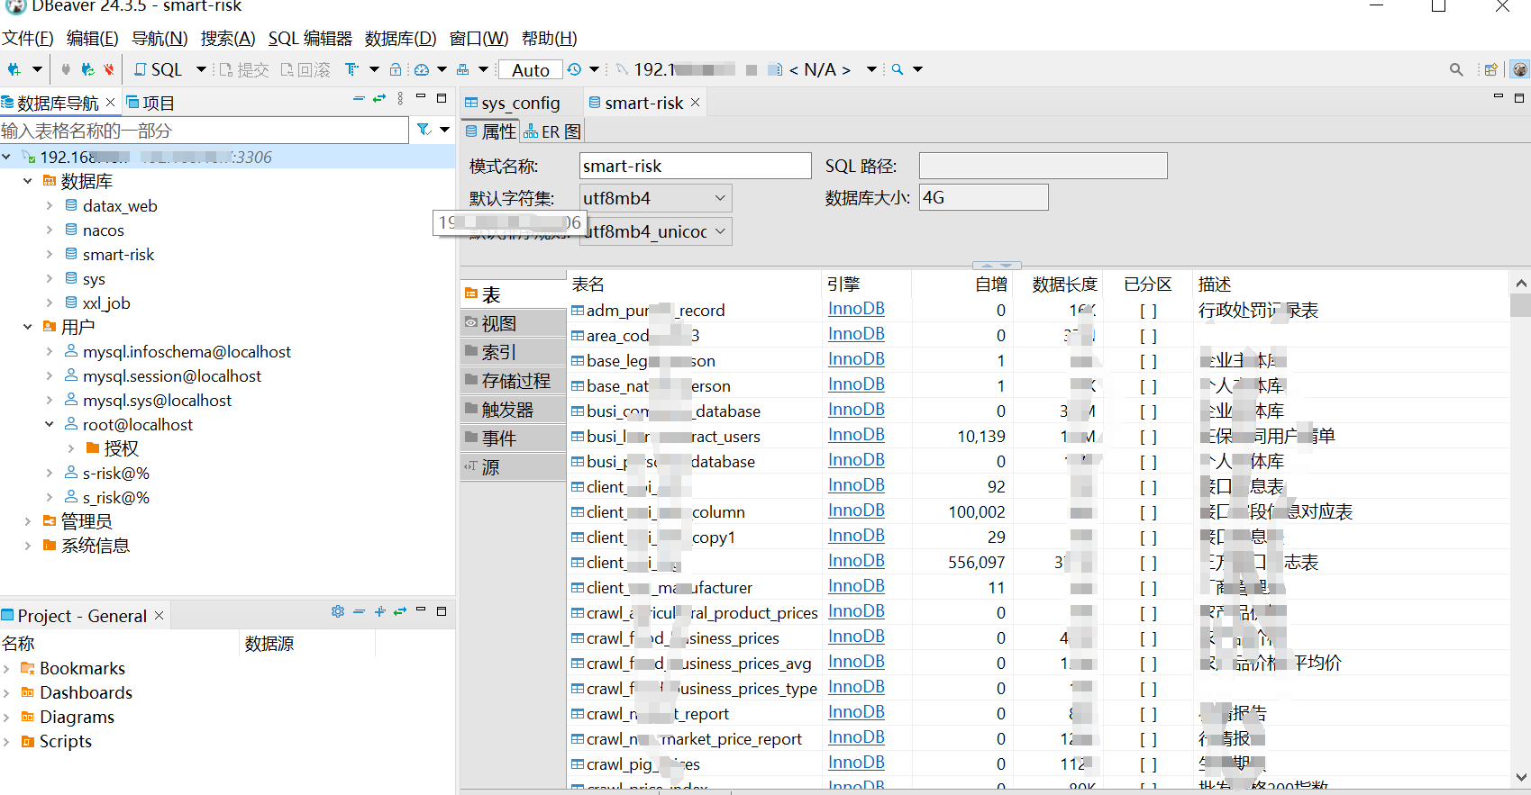Viewport: 1531px width, 795px height.
Task: Click the gray magnifier search icon
Action: click(x=1456, y=69)
